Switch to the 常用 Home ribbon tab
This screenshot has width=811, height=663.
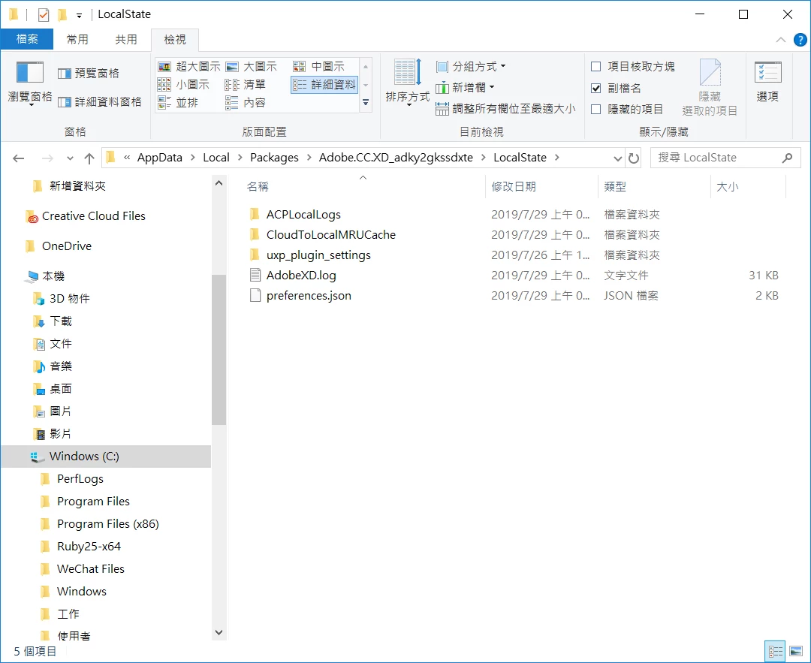point(77,39)
